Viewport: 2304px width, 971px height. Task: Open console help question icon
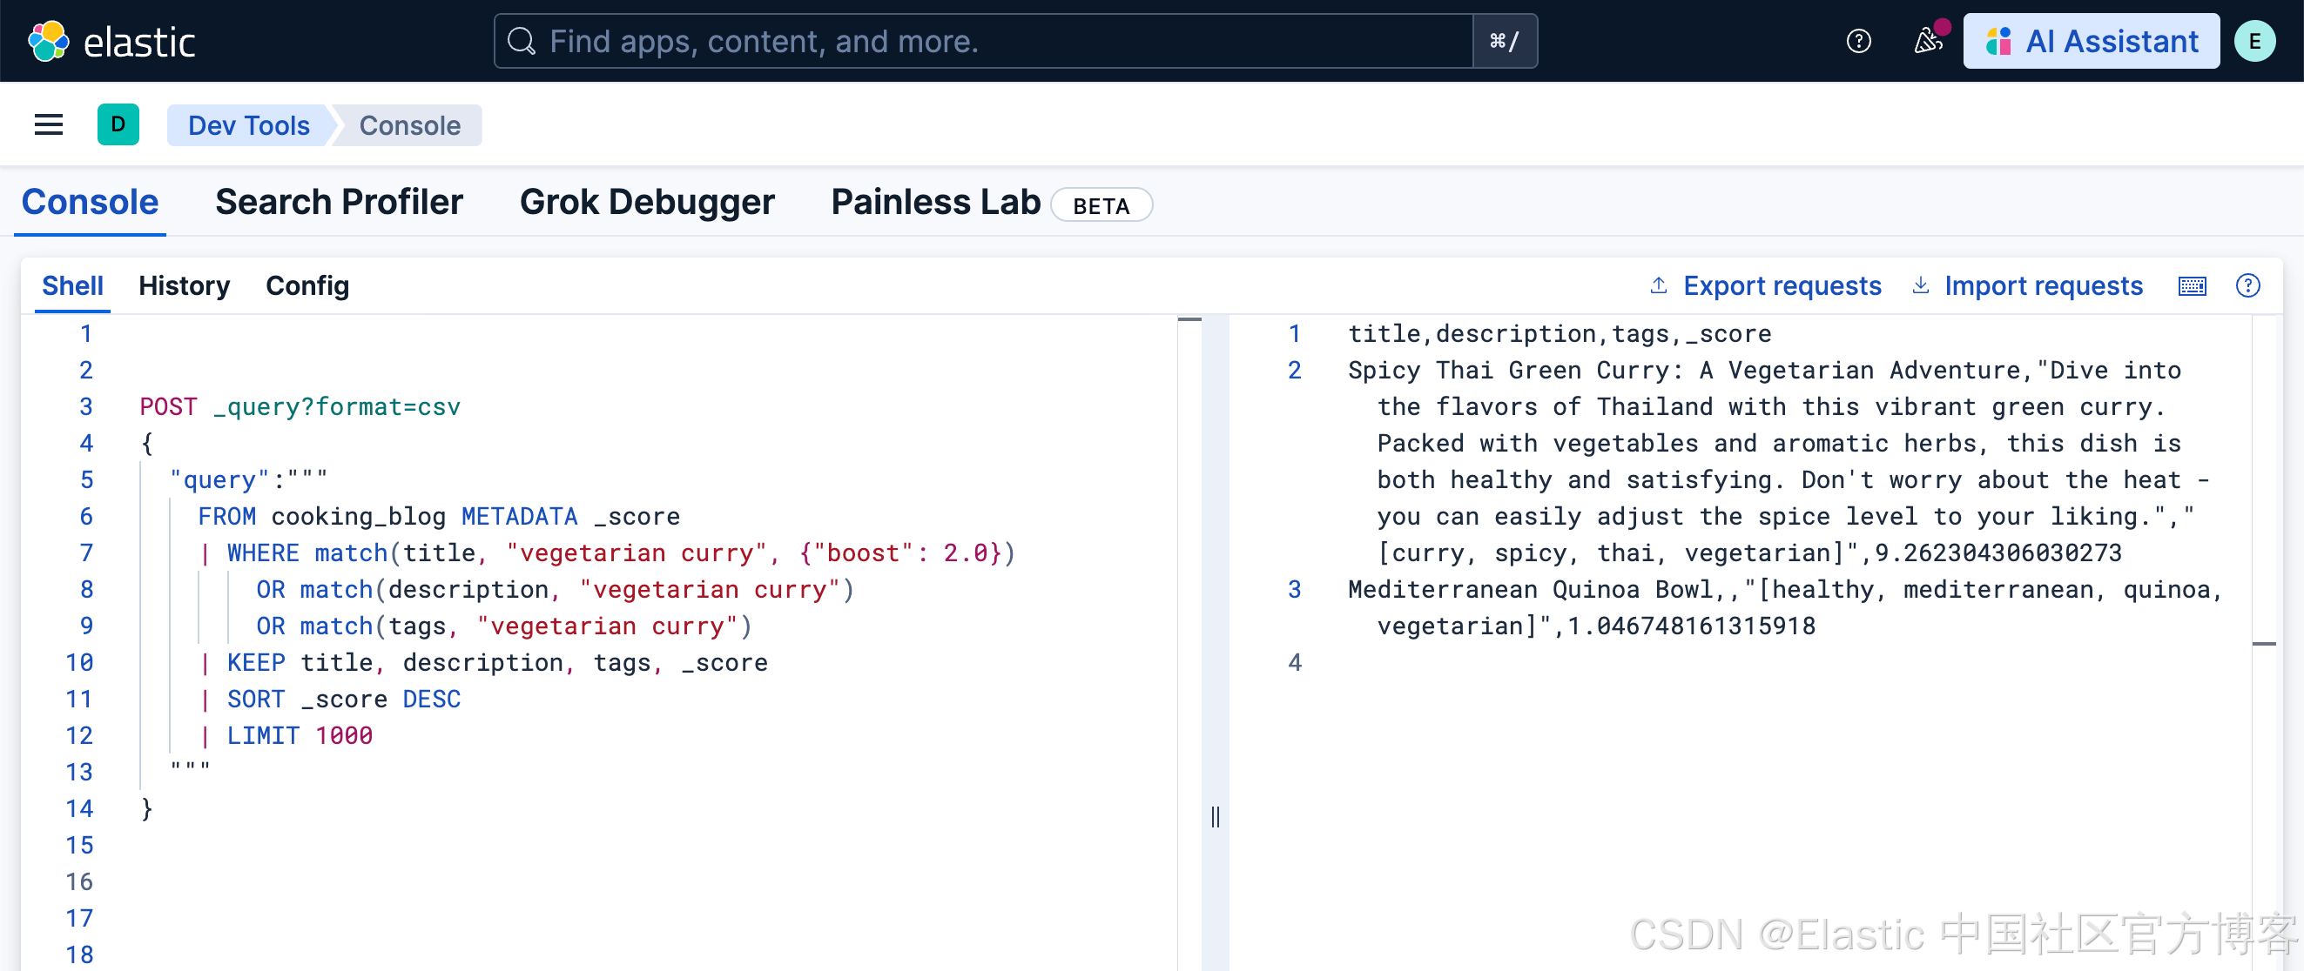click(2247, 286)
